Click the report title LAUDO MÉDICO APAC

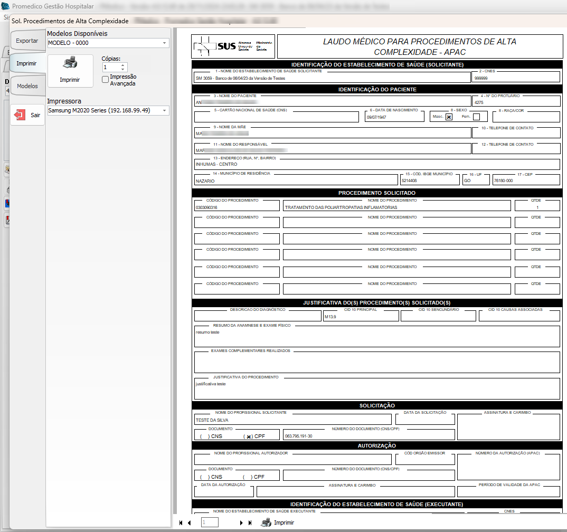420,46
